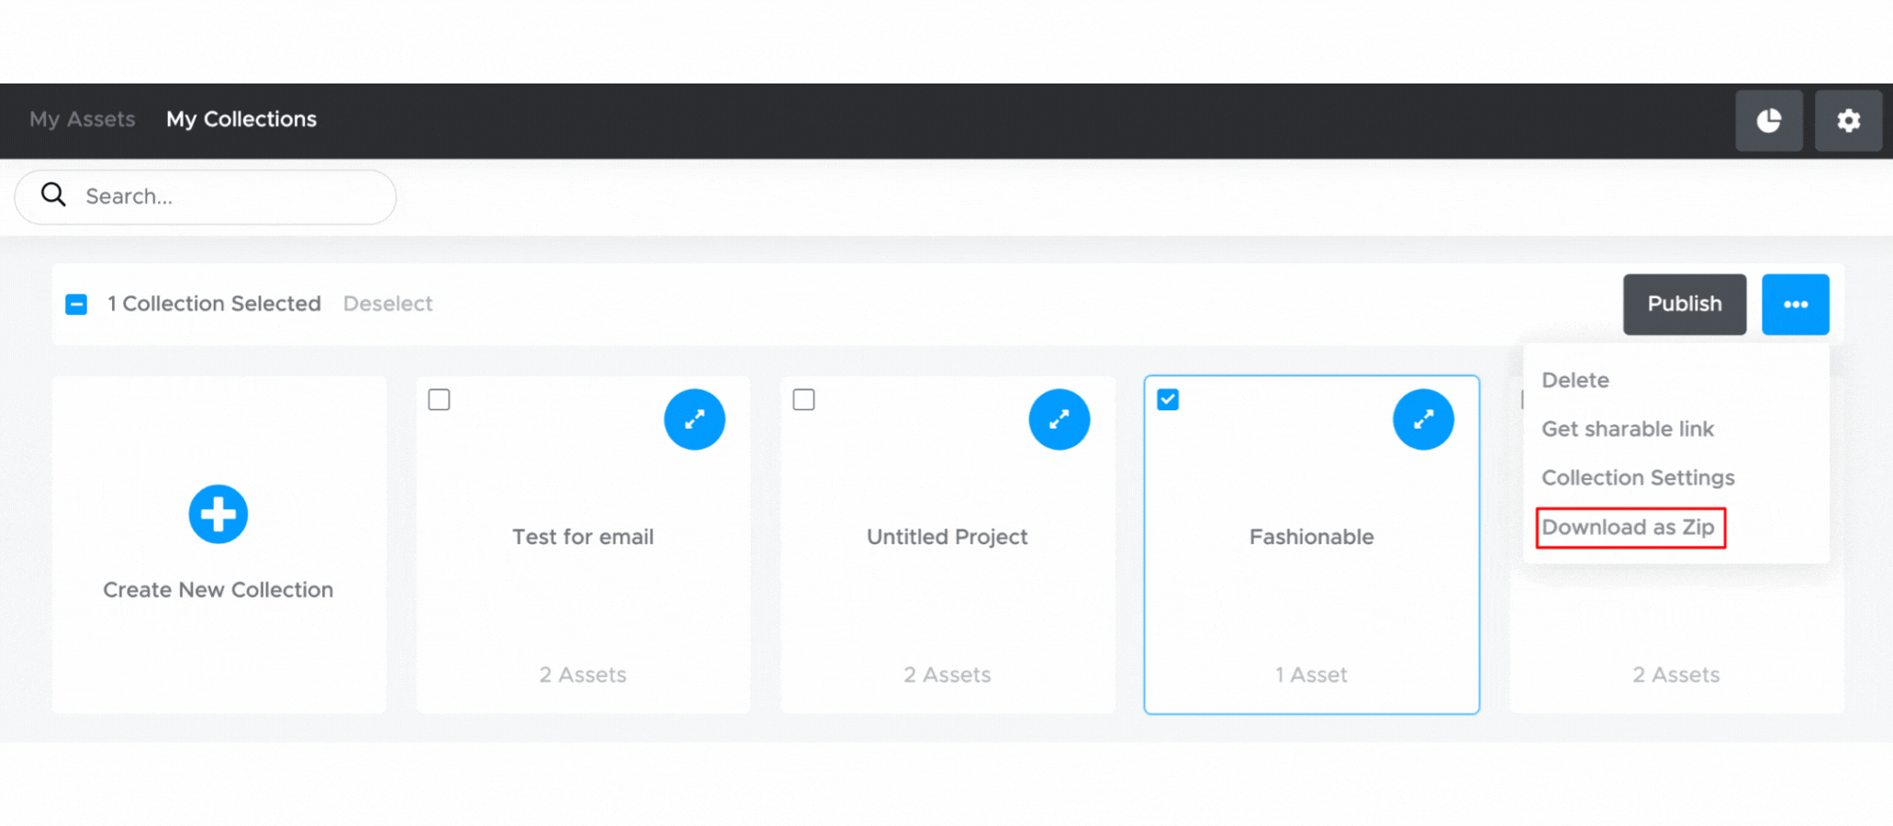Click the blue plus Create New Collection icon
Screen dimensions: 1893x826
(218, 514)
